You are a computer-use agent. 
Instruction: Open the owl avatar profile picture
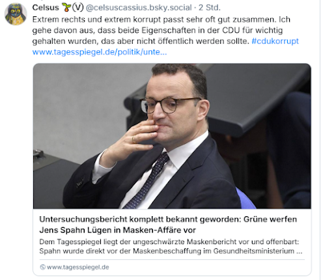pos(16,14)
